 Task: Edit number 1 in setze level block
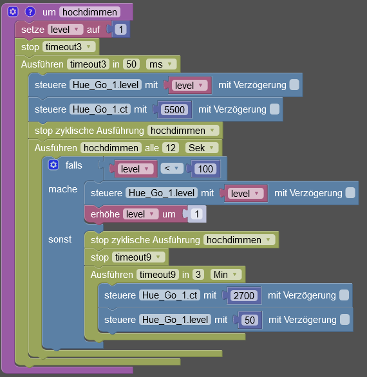click(121, 30)
